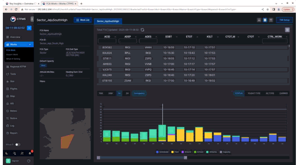Open the Notice section

(12, 118)
